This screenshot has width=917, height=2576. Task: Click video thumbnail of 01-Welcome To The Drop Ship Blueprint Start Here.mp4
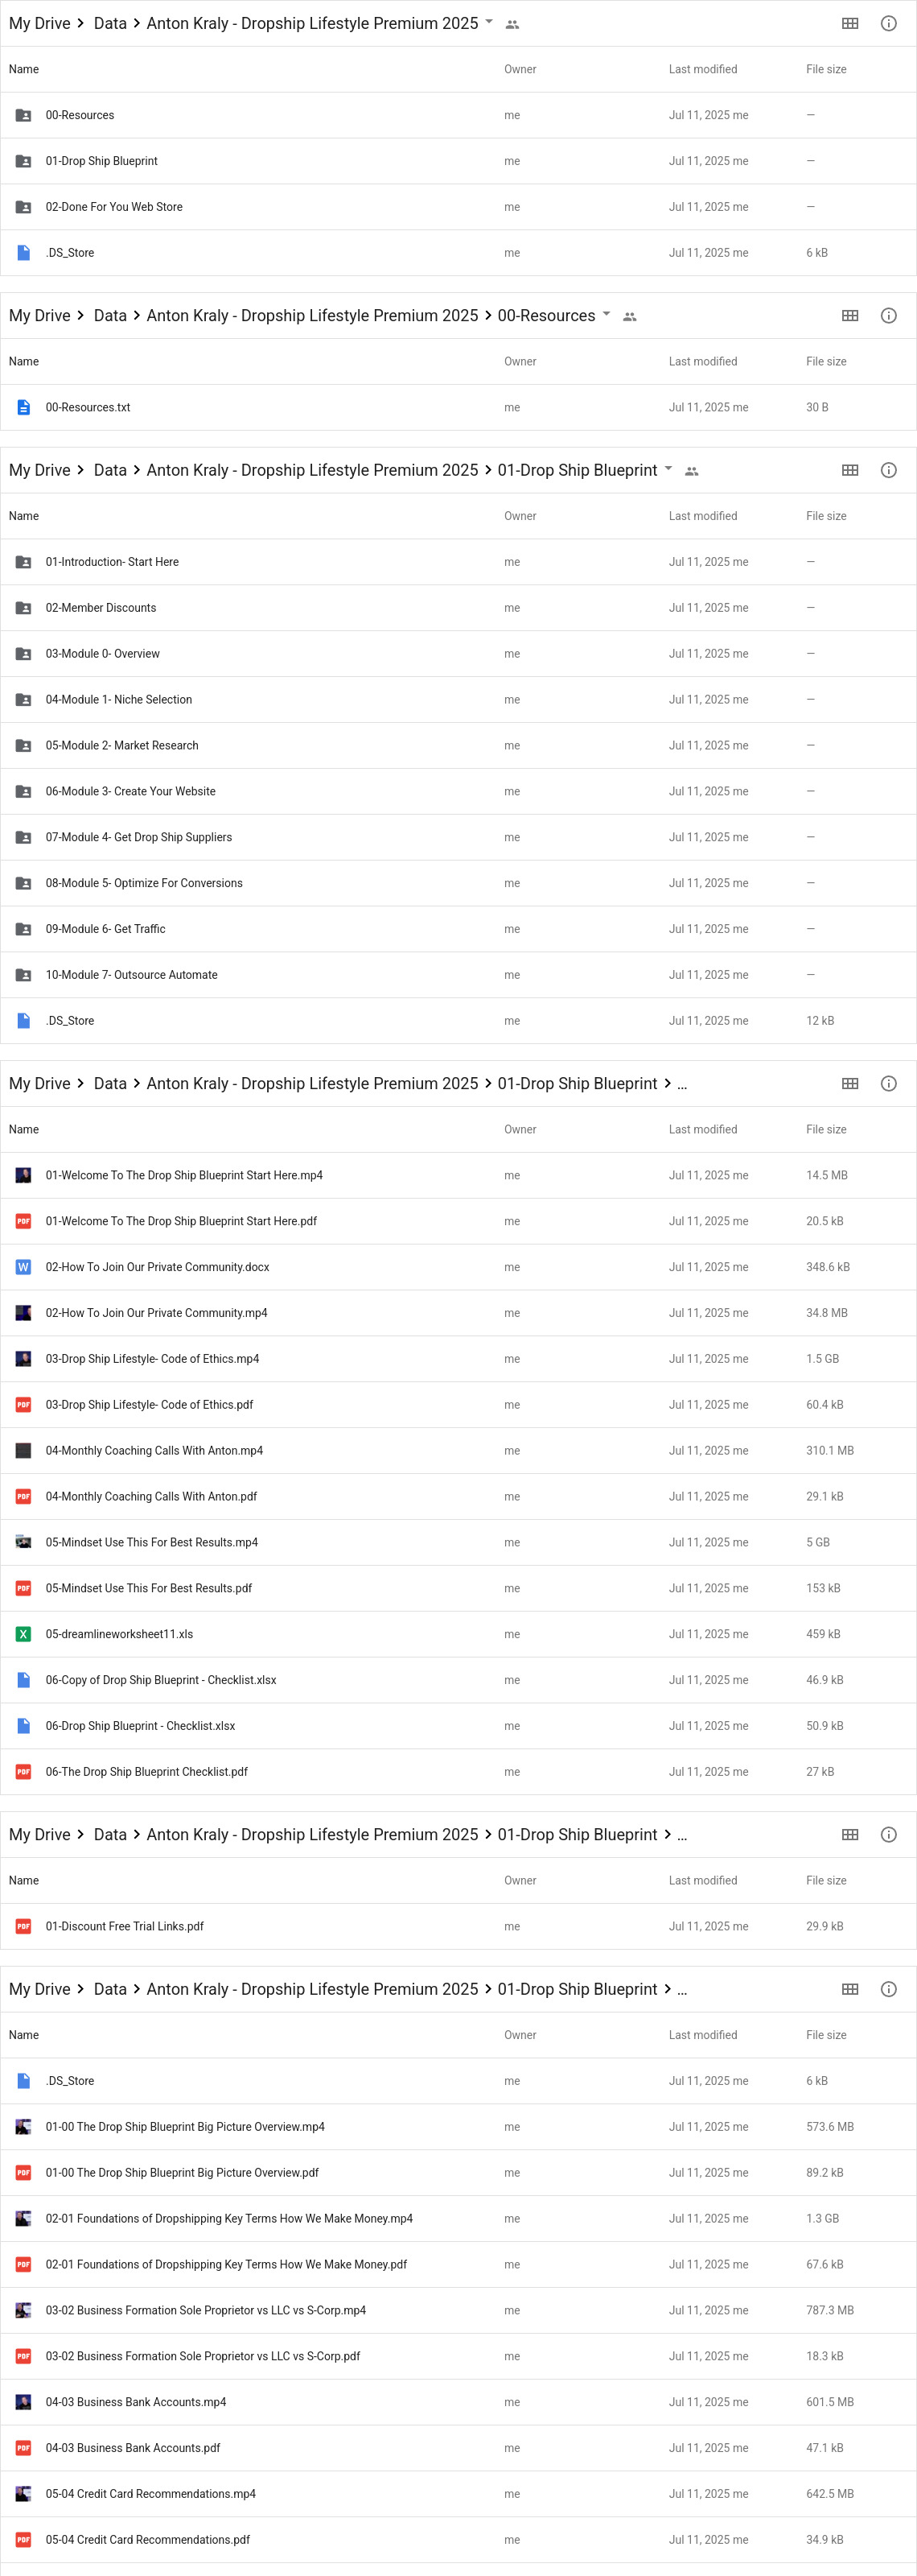pos(23,1175)
